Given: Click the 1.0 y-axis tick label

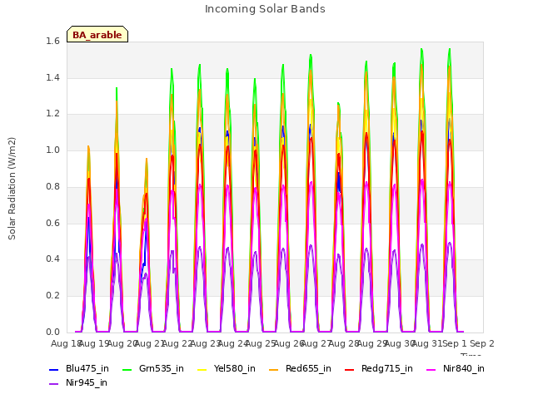Looking at the screenshot, I should (x=52, y=150).
